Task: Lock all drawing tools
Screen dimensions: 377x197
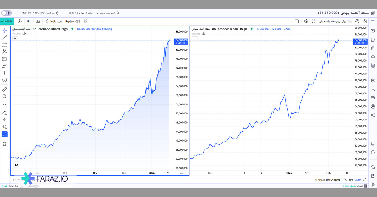Action: click(4, 120)
